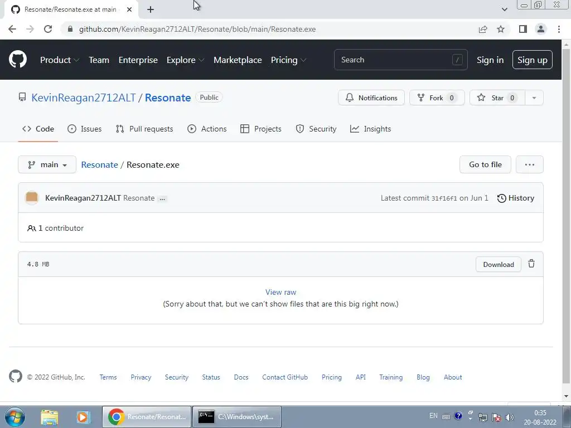Star the Resonate repository

tap(497, 98)
